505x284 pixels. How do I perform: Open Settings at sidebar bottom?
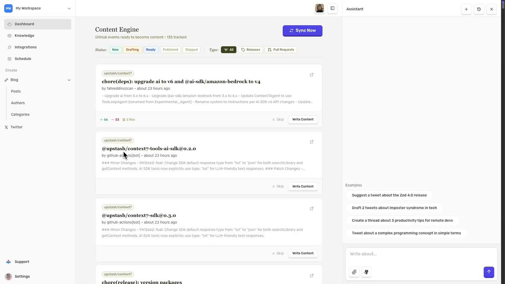(22, 276)
